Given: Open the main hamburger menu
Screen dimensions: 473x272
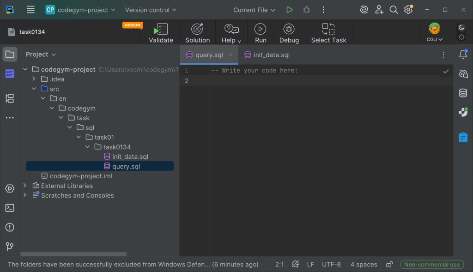Looking at the screenshot, I should click(30, 10).
